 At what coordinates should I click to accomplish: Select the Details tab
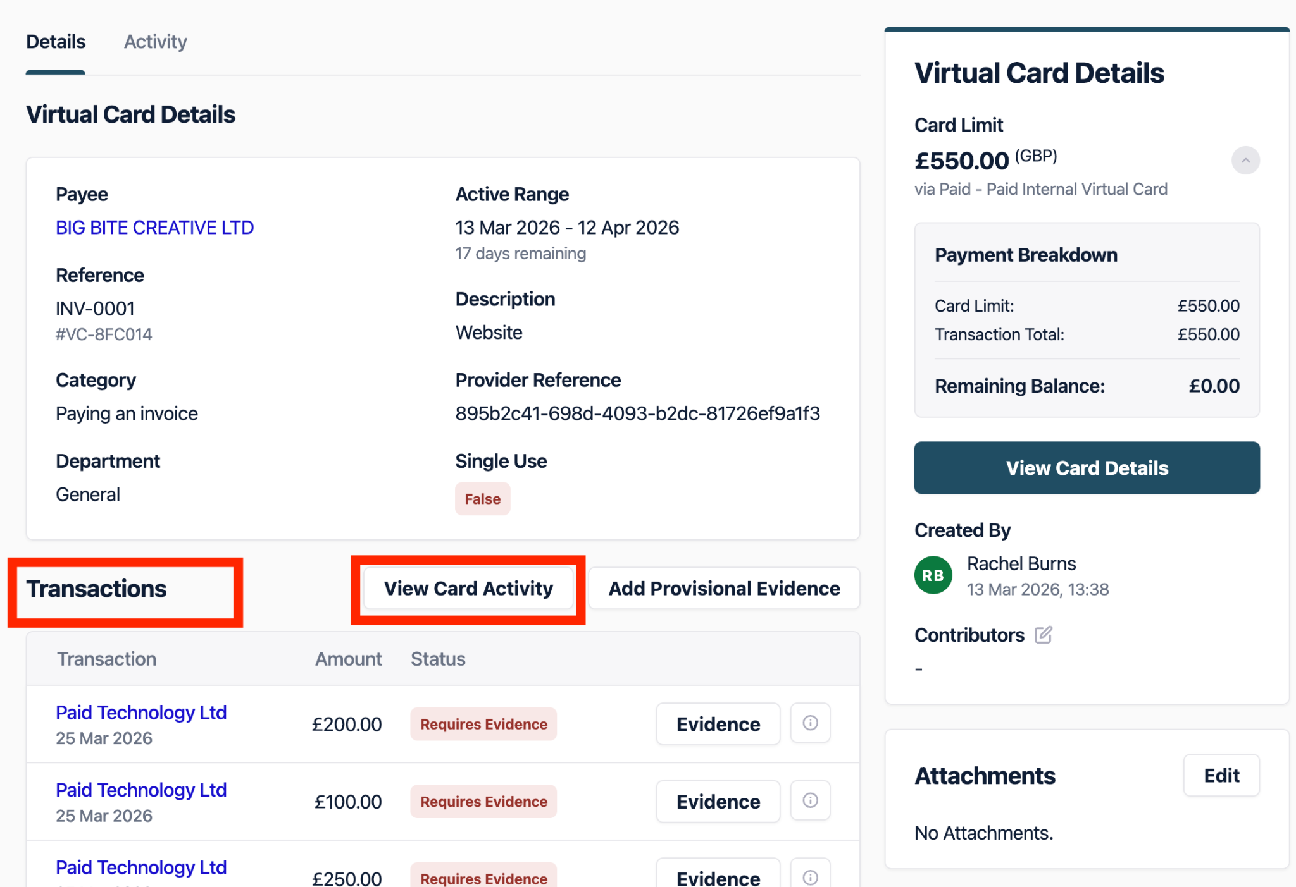[x=56, y=42]
